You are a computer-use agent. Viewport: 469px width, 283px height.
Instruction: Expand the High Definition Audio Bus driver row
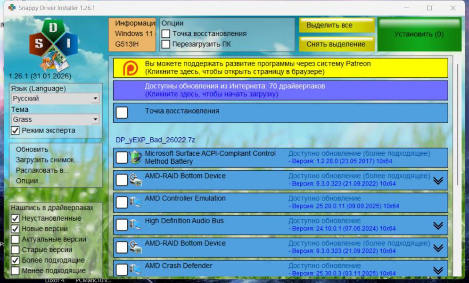(438, 225)
